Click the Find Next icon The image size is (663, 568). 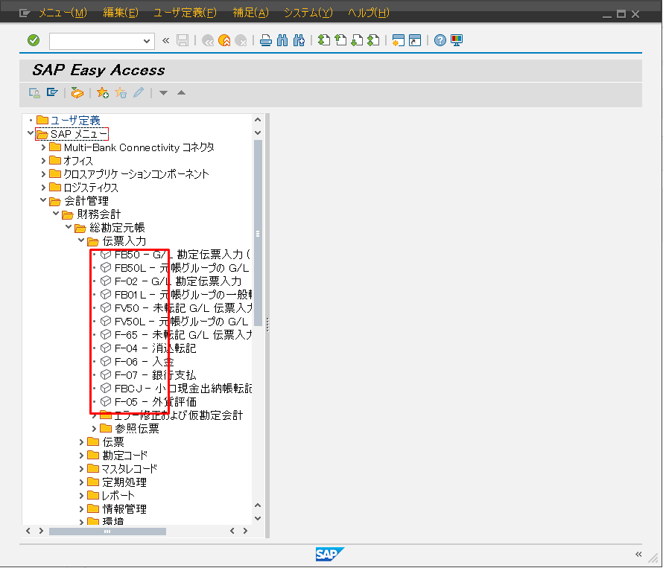[x=299, y=40]
